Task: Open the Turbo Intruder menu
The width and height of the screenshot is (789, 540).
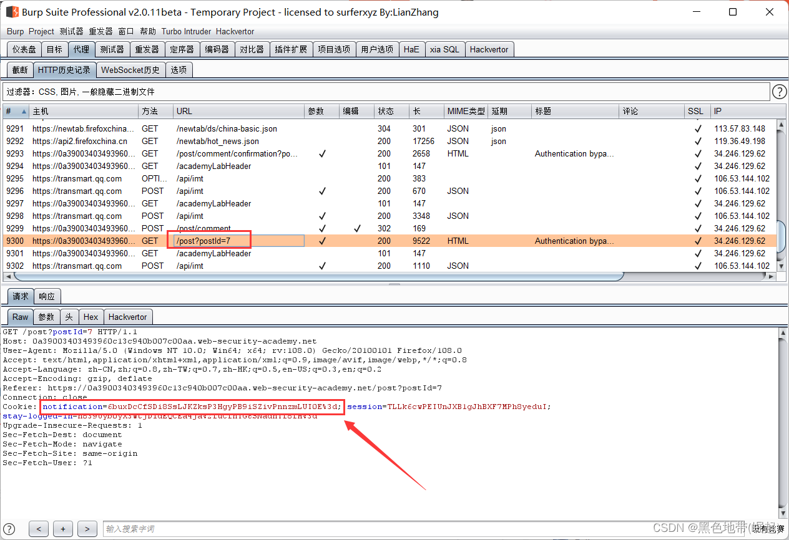Action: [186, 31]
